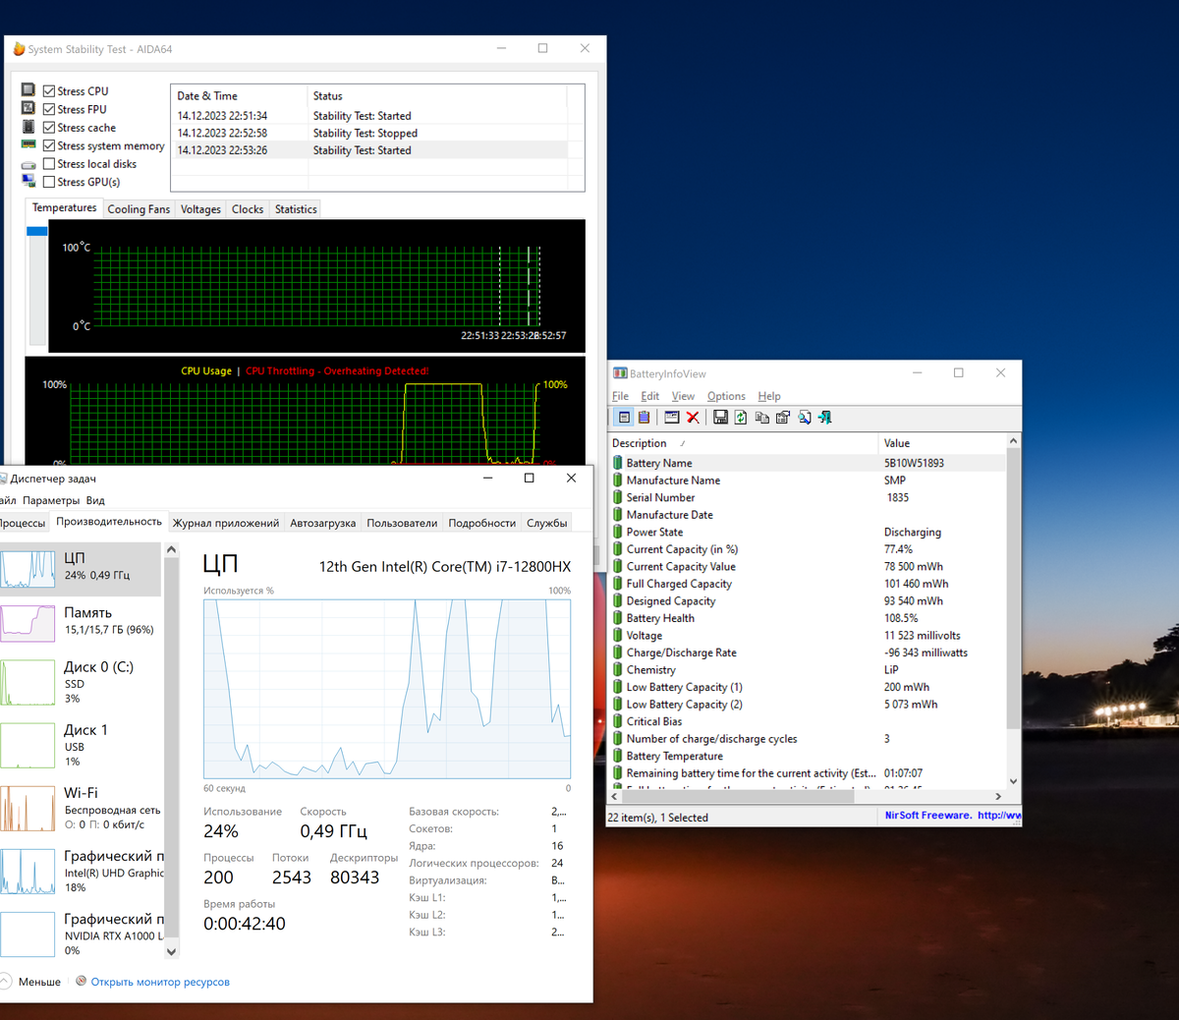This screenshot has height=1020, width=1179.
Task: Select the 22:51:34 Stability Test: Started log entry
Action: (369, 116)
